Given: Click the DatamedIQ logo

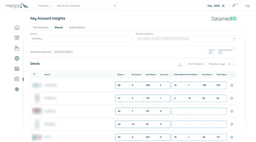Looking at the screenshot, I should (x=224, y=19).
